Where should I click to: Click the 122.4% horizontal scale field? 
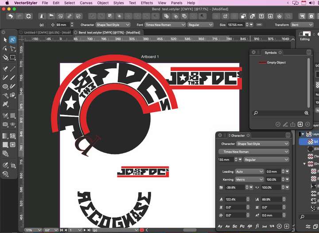point(236,199)
